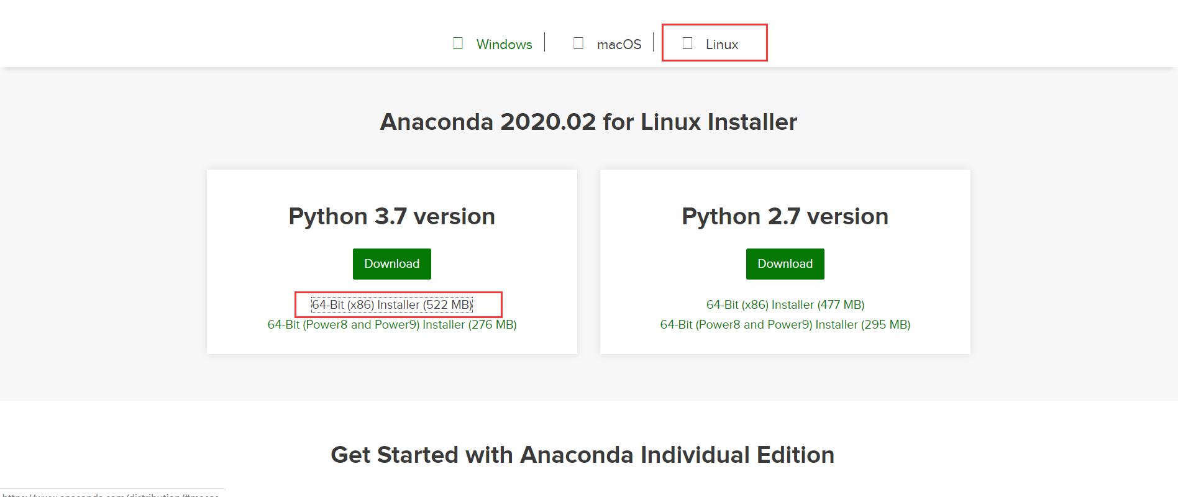Open 64-Bit (x86) Installer (477 MB) link
This screenshot has width=1178, height=497.
(x=785, y=304)
